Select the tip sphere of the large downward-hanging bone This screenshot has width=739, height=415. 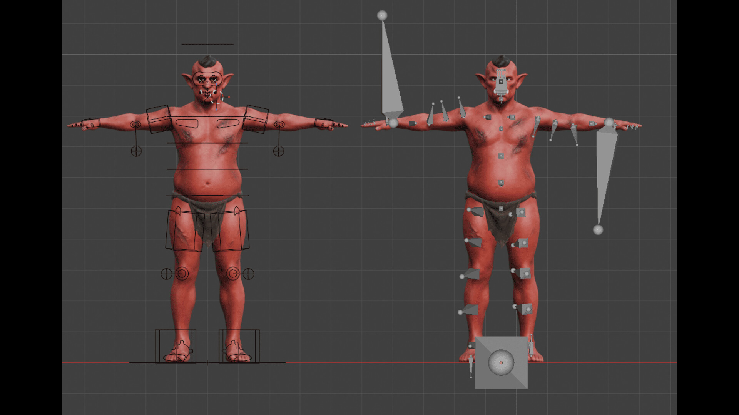click(x=598, y=230)
